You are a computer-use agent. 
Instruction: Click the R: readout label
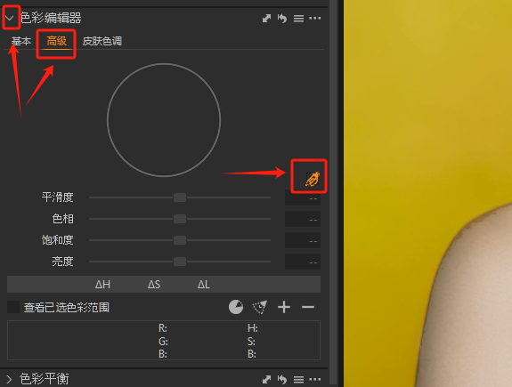(163, 328)
